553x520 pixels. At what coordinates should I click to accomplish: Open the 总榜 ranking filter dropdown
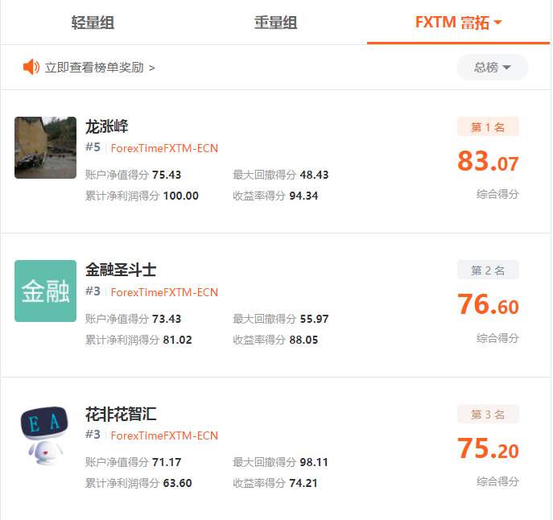tap(493, 67)
